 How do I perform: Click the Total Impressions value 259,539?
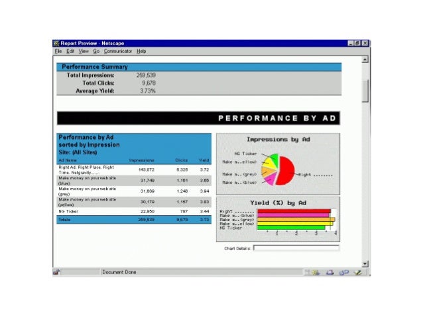coord(146,75)
